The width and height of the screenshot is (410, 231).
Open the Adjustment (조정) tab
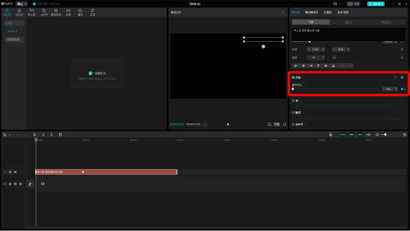pos(92,12)
